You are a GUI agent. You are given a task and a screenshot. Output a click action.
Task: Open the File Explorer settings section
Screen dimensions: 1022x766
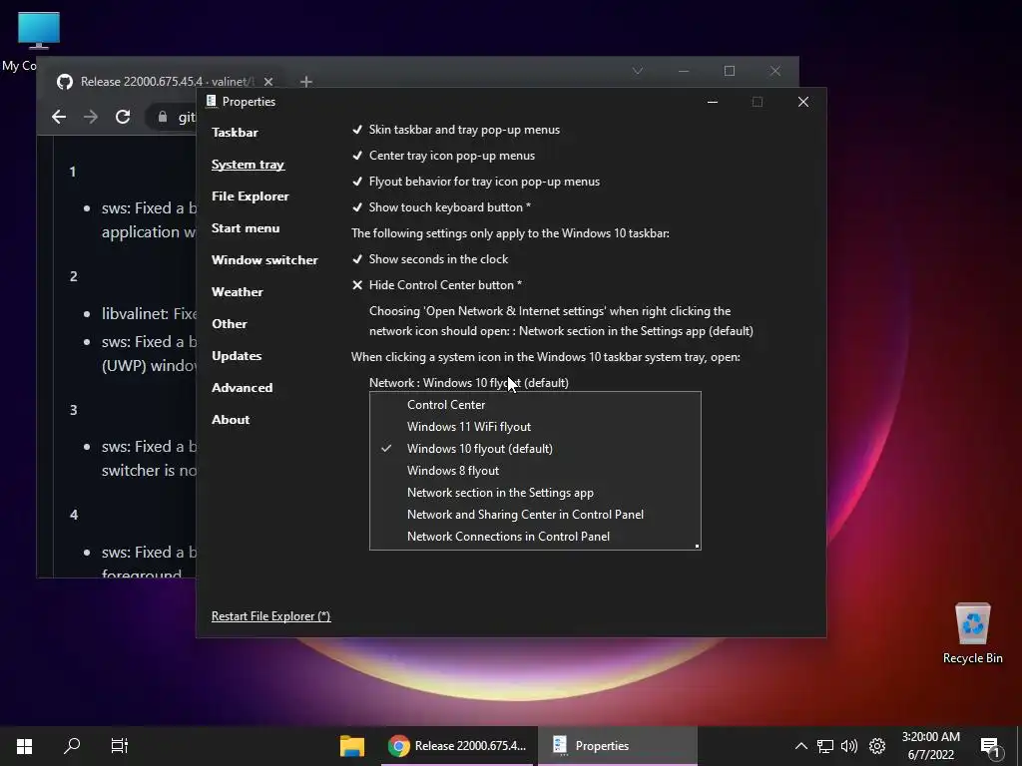click(250, 196)
